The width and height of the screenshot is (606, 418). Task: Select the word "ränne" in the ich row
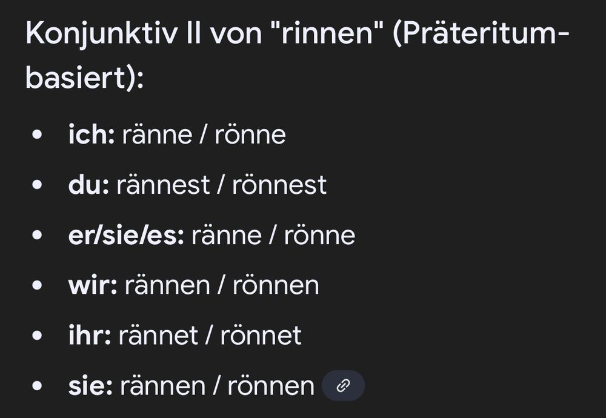[157, 134]
